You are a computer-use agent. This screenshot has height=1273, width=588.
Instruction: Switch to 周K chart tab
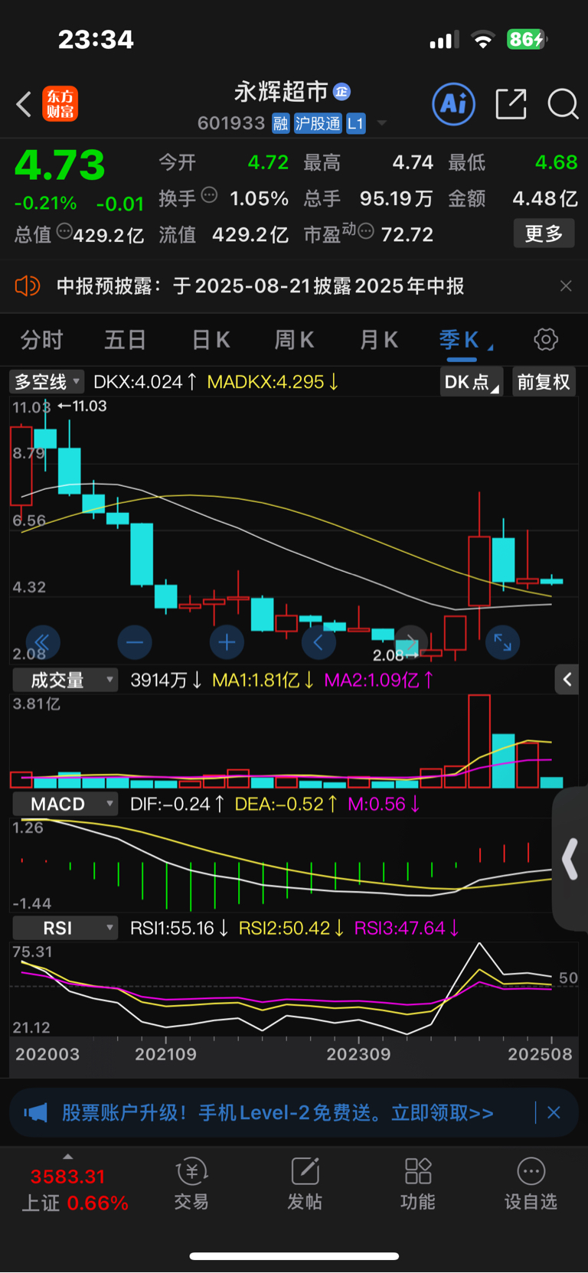294,340
